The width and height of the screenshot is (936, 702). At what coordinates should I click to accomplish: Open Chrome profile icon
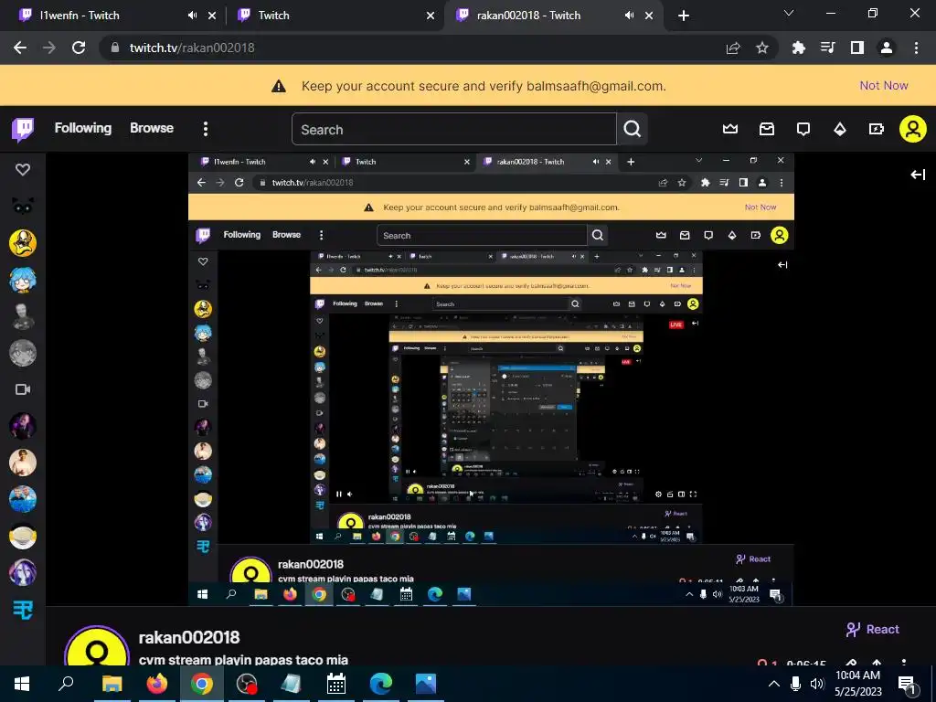pos(887,48)
